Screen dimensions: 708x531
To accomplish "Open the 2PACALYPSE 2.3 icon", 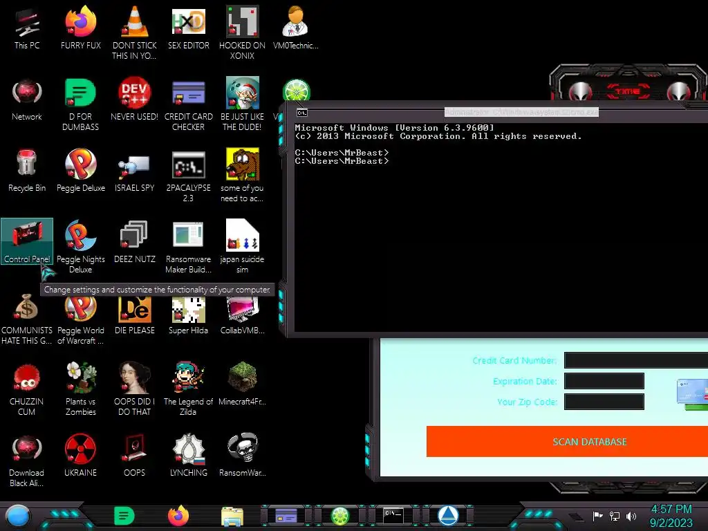I will click(188, 176).
